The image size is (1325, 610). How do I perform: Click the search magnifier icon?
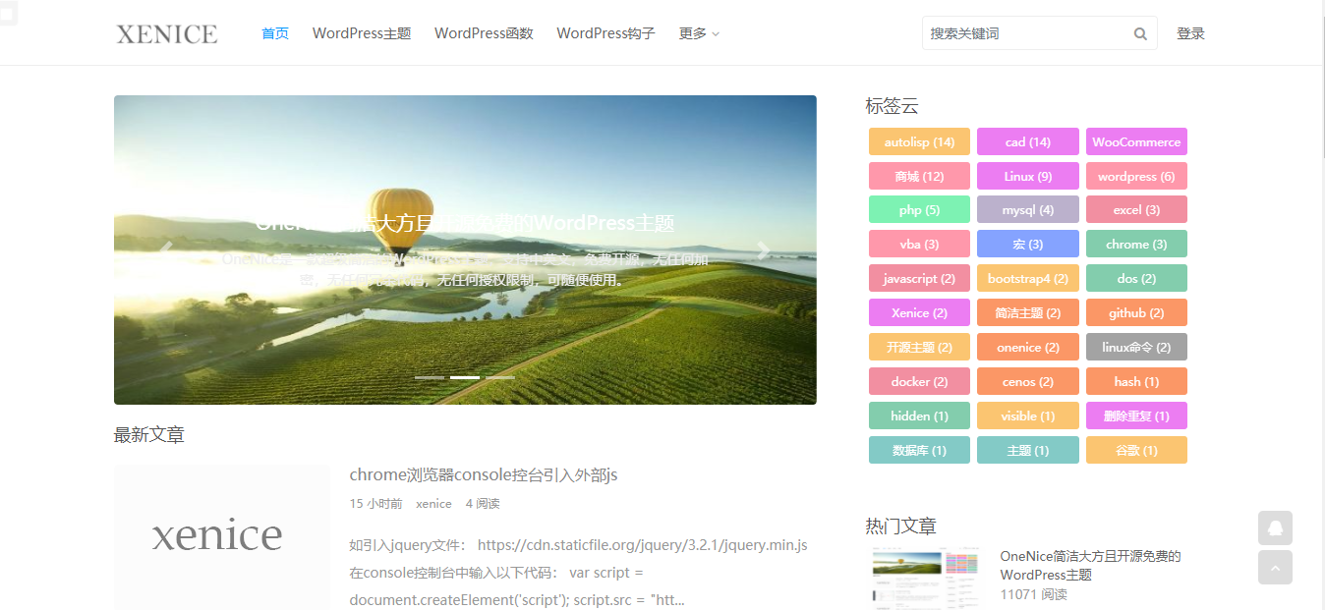1140,32
